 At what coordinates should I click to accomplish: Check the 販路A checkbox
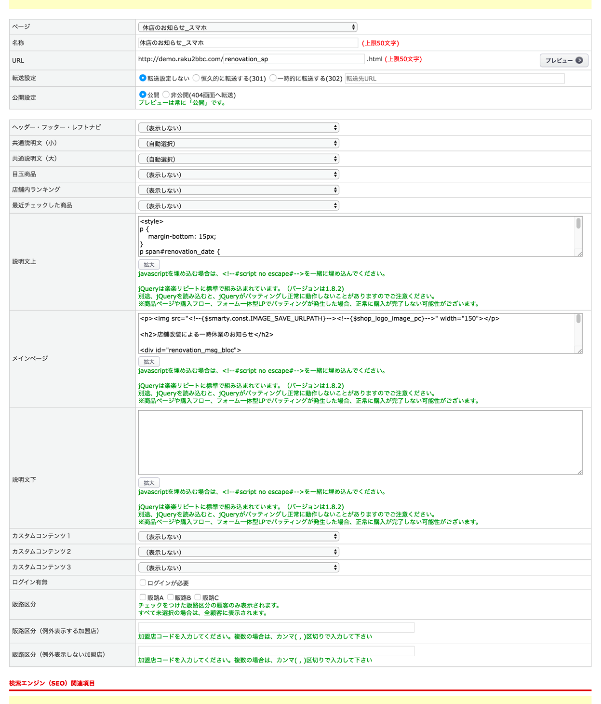[143, 597]
